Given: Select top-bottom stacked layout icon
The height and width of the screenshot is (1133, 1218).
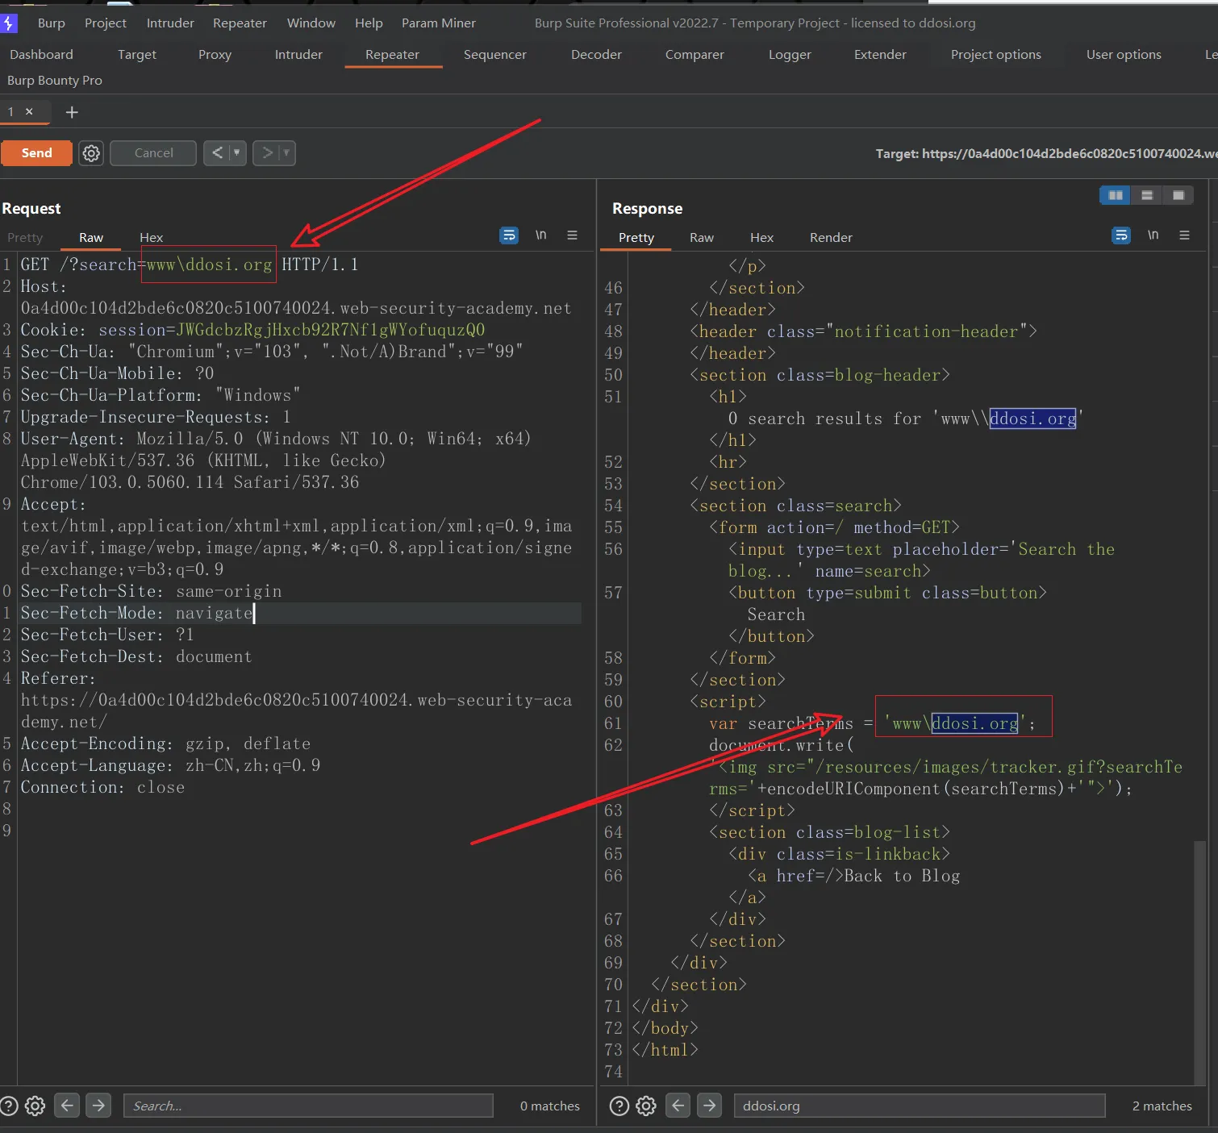Looking at the screenshot, I should point(1147,195).
